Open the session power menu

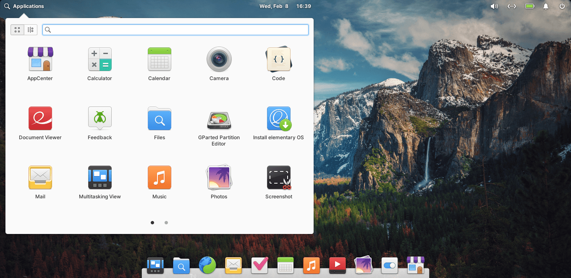(x=562, y=6)
